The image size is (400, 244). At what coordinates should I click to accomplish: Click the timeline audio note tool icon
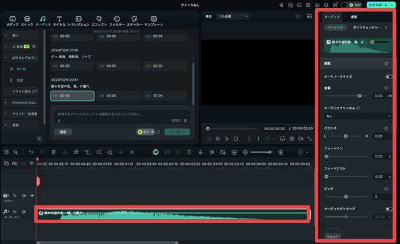76,152
